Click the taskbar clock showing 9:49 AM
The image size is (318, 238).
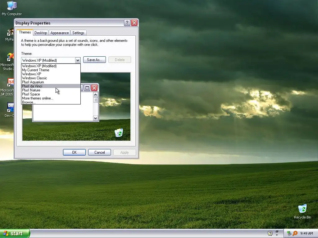pyautogui.click(x=307, y=233)
